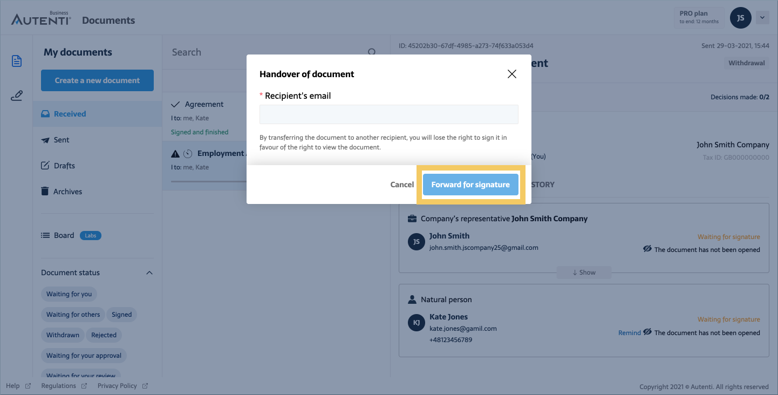Open the signature pen icon in sidebar

[17, 97]
